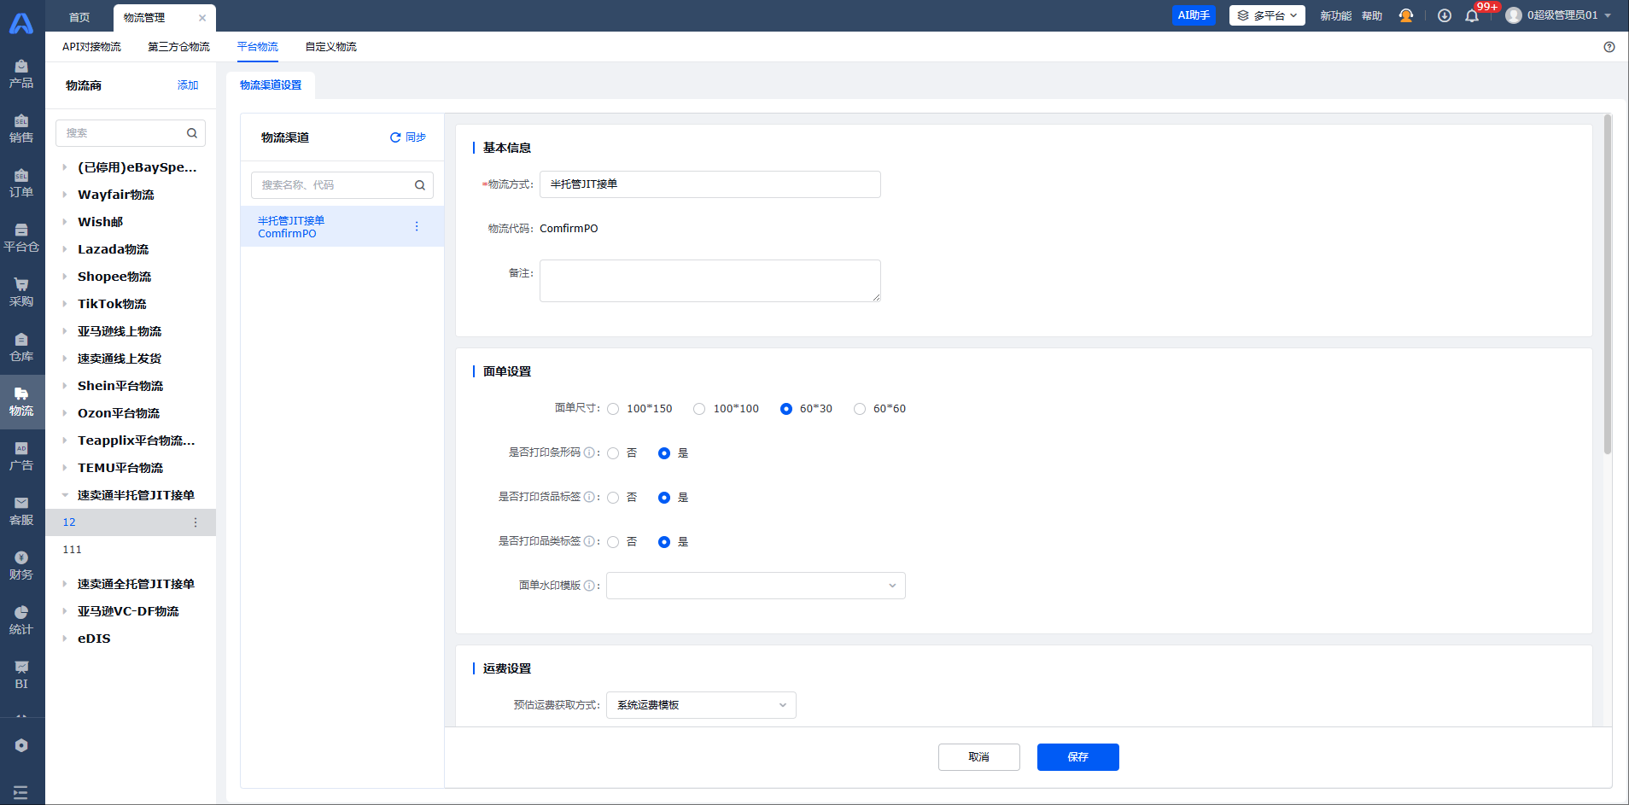
Task: Open the download center icon
Action: (1445, 15)
